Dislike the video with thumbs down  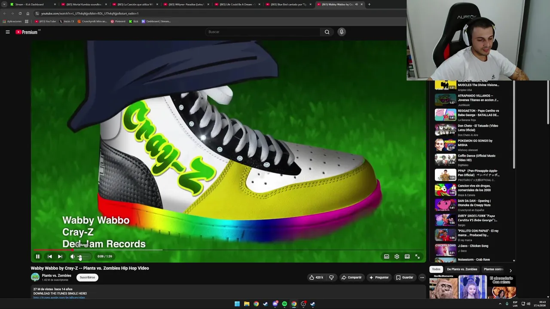point(331,278)
